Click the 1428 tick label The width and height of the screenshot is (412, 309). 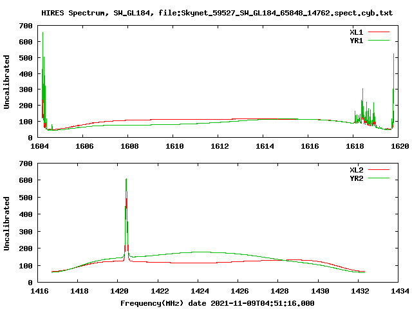coord(279,291)
